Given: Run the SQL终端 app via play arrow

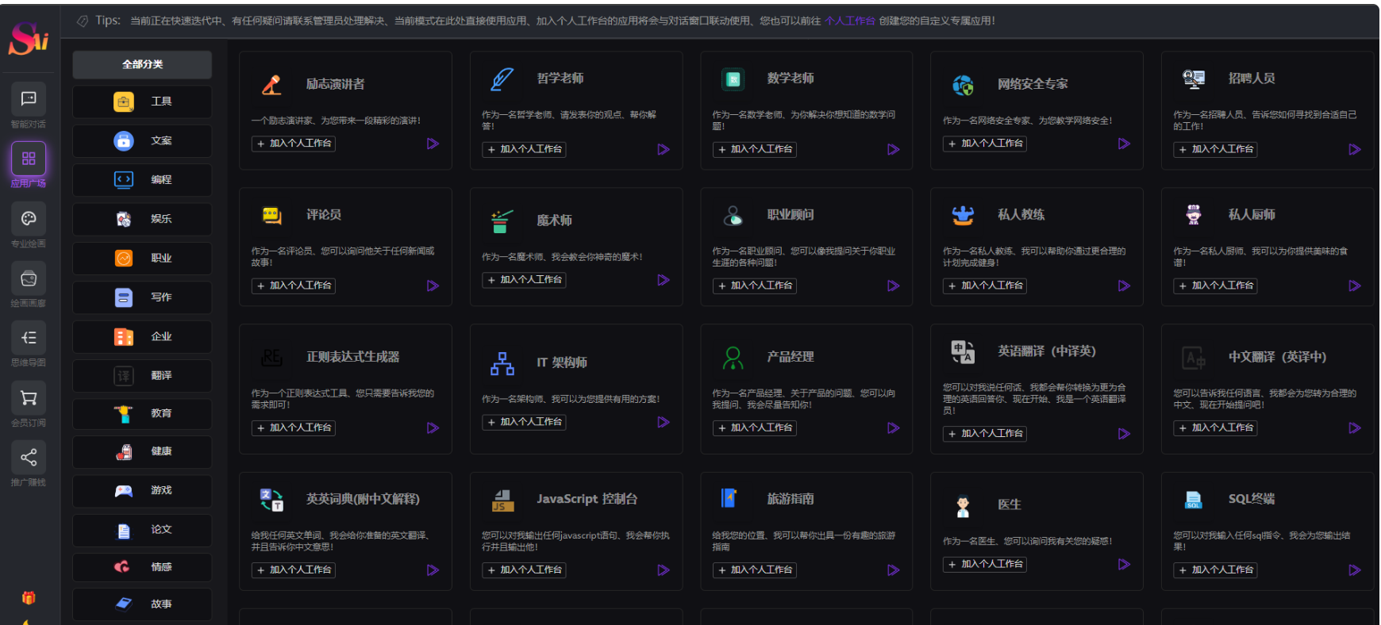Looking at the screenshot, I should click(x=1354, y=570).
